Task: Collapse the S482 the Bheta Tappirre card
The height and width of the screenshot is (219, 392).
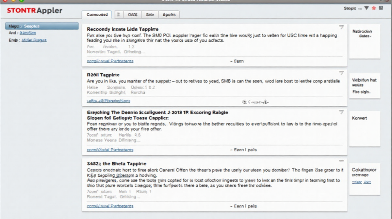Action: pyautogui.click(x=341, y=161)
